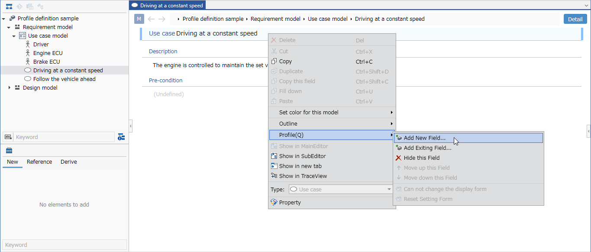The width and height of the screenshot is (591, 252).
Task: Switch to the Derive tab
Action: pos(69,162)
